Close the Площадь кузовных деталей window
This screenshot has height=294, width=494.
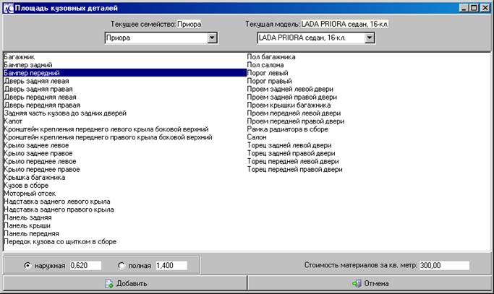coord(485,8)
